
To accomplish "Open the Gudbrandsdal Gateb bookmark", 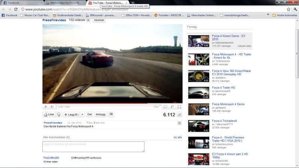I will pyautogui.click(x=68, y=15).
